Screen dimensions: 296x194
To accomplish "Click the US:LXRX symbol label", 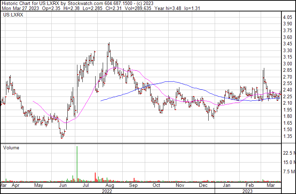I will pyautogui.click(x=13, y=15).
